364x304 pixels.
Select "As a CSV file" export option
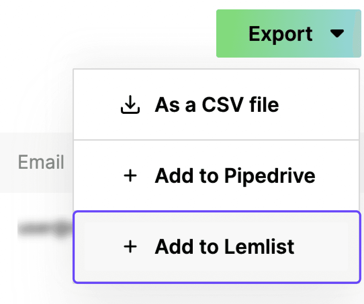216,105
